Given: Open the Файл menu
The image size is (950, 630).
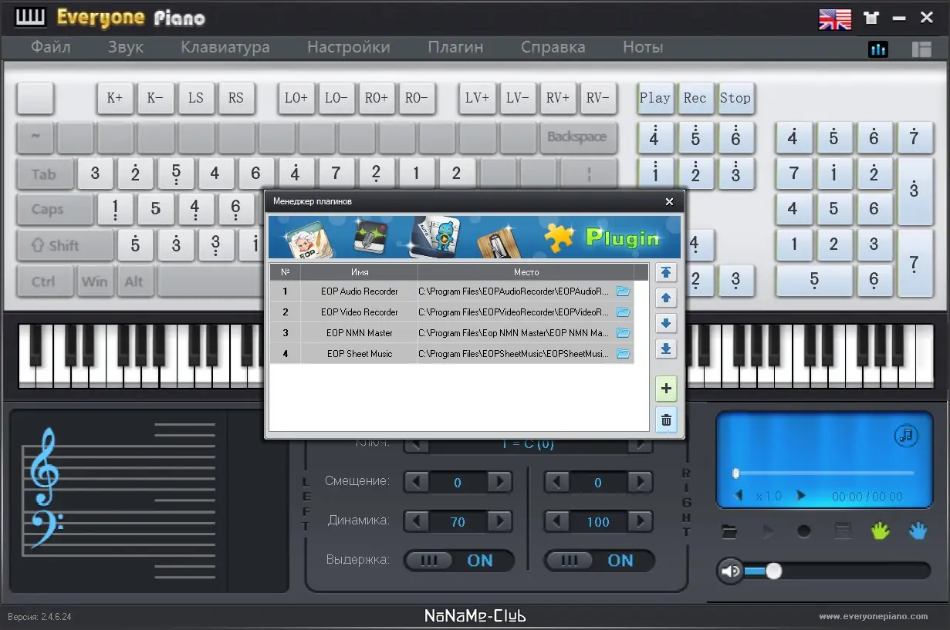Looking at the screenshot, I should coord(51,47).
